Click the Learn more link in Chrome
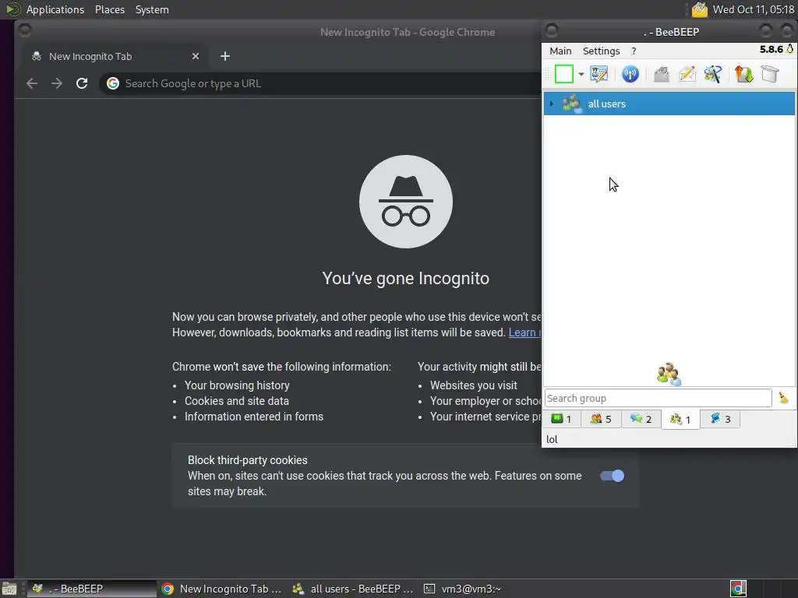Viewport: 798px width, 598px height. (x=524, y=332)
